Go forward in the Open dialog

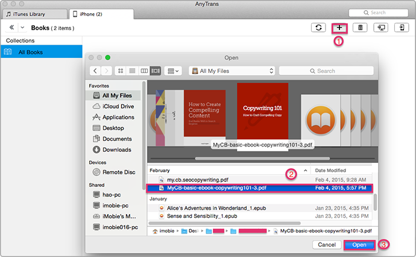coord(106,71)
